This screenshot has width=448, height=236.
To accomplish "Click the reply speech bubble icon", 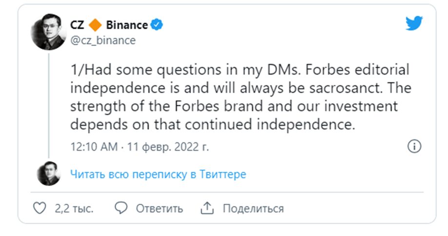I will [x=120, y=208].
